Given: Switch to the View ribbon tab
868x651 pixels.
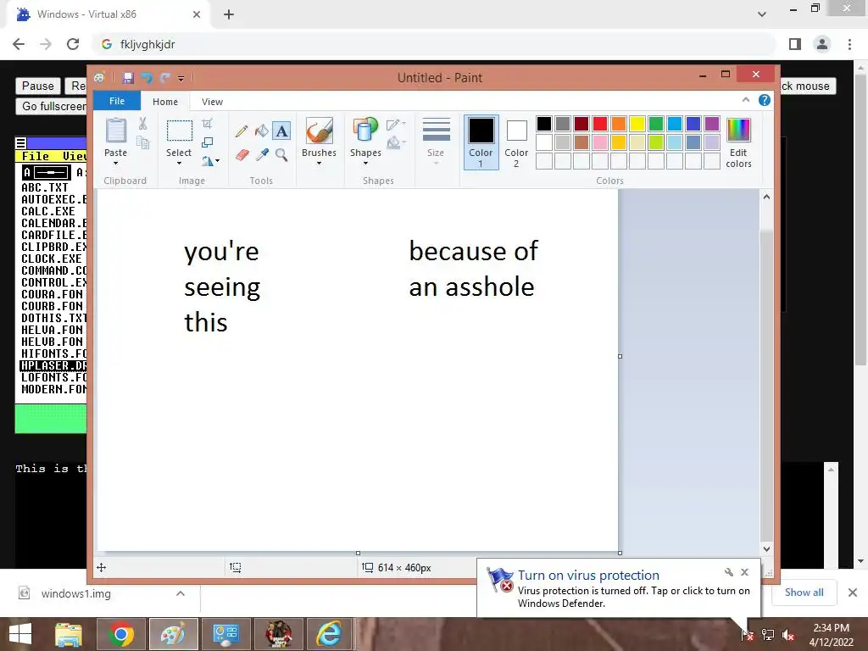Looking at the screenshot, I should click(212, 102).
